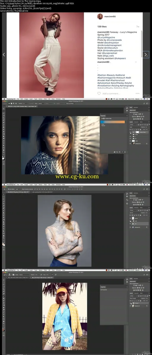
Task: Open Window menu in yellow-jacket Photoshop window
Action: coord(58,270)
